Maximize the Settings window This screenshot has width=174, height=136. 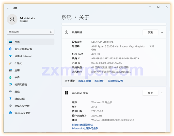158,7
